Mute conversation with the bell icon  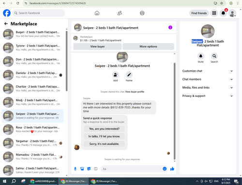[x=201, y=56]
